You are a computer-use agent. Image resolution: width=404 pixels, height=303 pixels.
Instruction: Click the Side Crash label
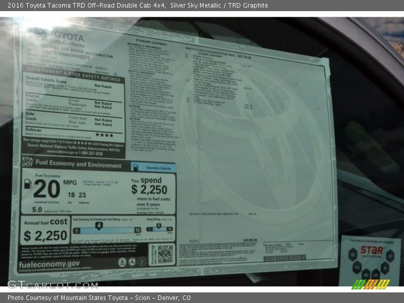coord(31,116)
